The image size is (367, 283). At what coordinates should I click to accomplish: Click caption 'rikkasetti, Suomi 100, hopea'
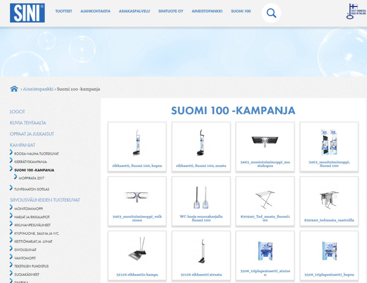[137, 166]
